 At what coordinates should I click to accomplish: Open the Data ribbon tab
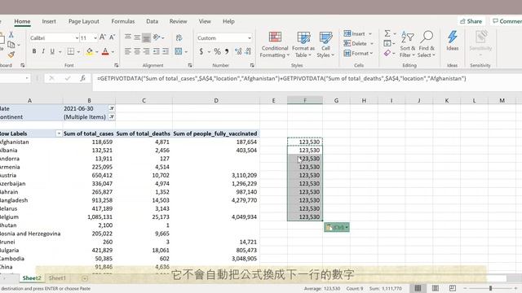pos(153,21)
